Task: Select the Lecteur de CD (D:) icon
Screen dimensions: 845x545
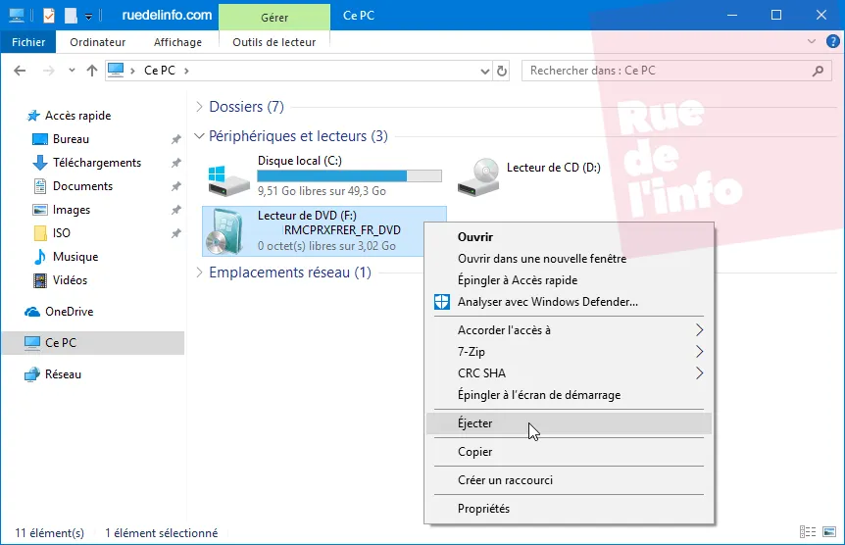Action: (x=478, y=177)
